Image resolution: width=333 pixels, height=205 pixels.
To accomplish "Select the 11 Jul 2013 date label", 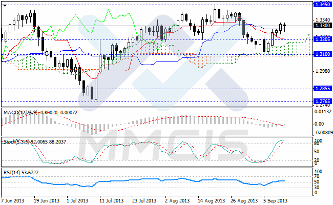I will coord(111,201).
